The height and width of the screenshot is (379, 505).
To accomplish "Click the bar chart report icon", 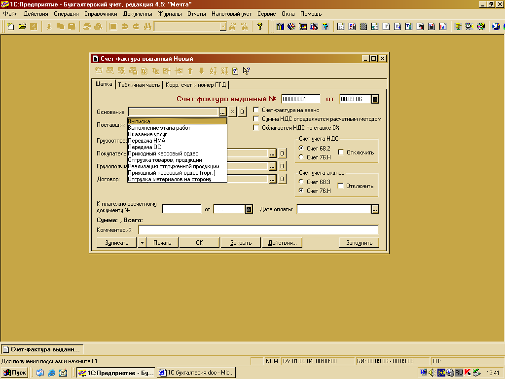I will [443, 27].
